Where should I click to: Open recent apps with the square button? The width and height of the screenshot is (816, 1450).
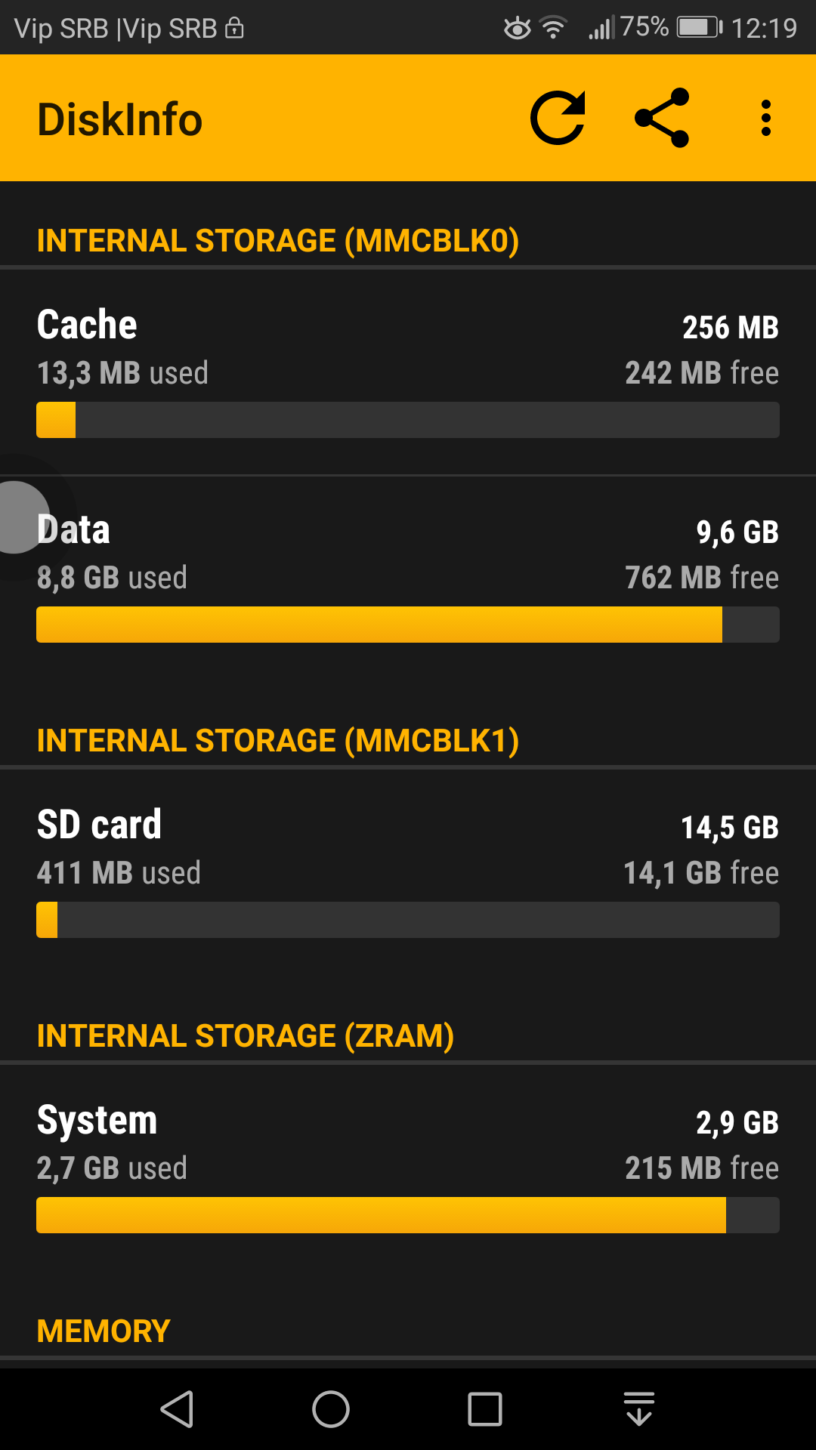pos(485,1409)
